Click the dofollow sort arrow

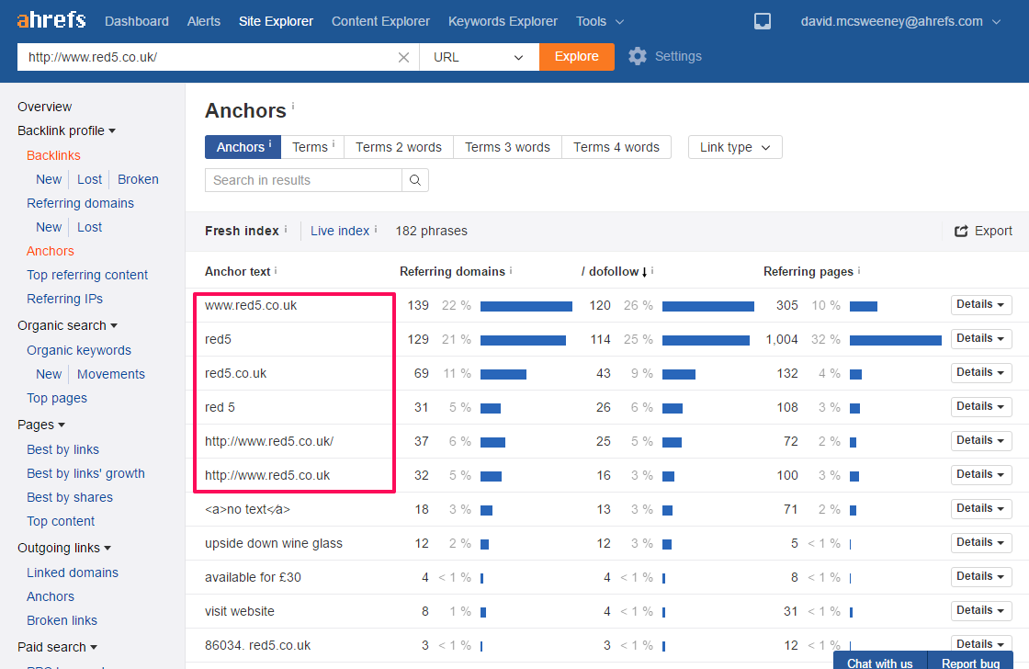click(x=644, y=272)
